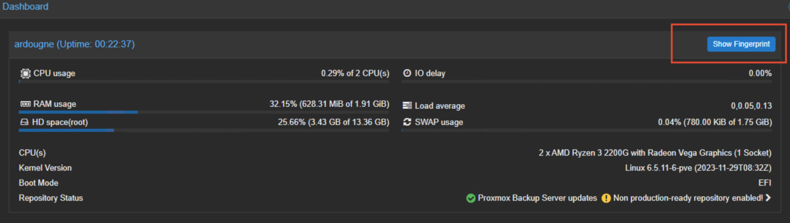Click the green updates checkmark icon

[471, 198]
